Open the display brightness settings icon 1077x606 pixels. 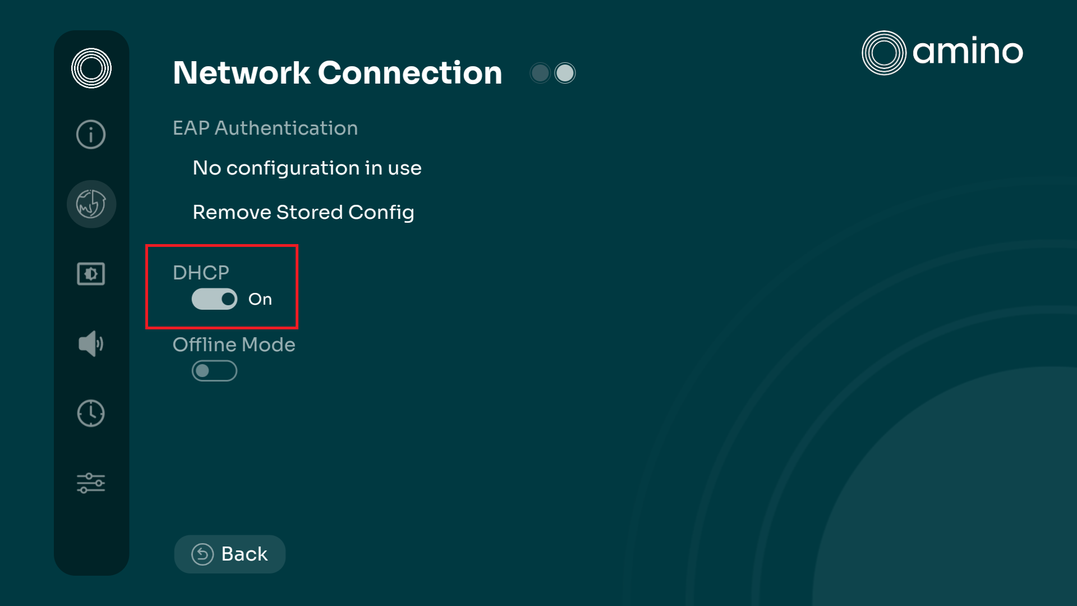pos(91,274)
